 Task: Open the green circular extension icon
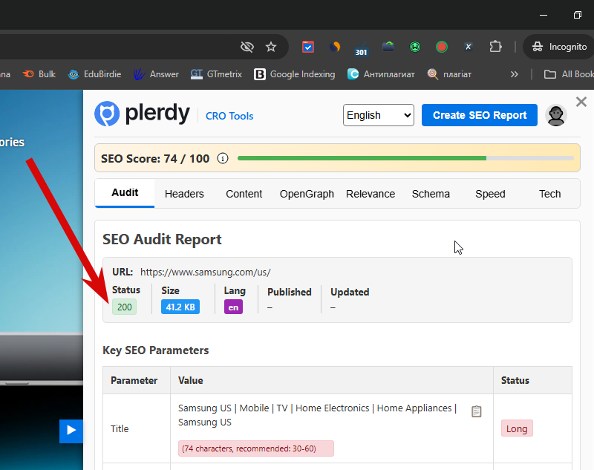pyautogui.click(x=415, y=47)
